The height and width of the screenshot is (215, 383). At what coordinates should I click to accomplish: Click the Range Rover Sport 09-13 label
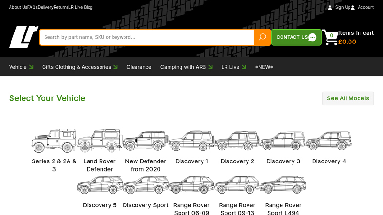click(x=237, y=209)
